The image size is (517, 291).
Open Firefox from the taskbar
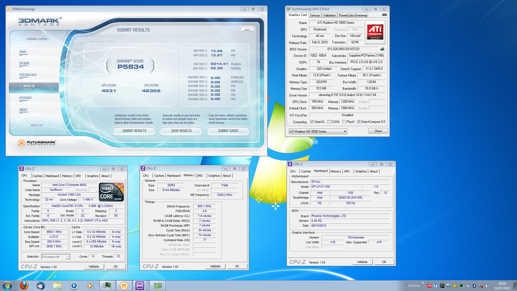point(24,285)
